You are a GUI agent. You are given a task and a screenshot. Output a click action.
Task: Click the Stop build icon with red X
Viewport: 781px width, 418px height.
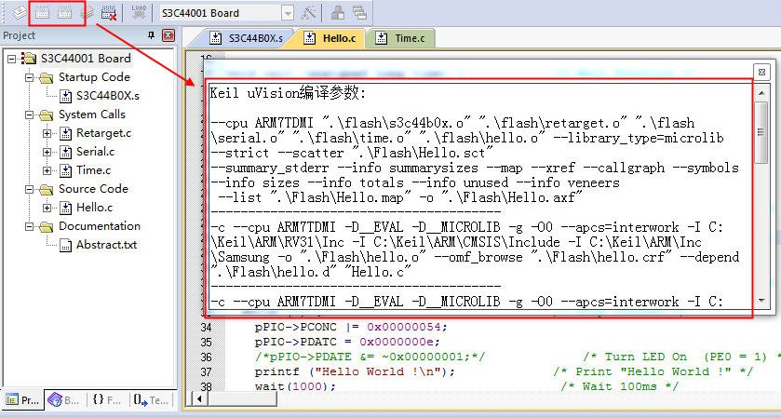109,13
